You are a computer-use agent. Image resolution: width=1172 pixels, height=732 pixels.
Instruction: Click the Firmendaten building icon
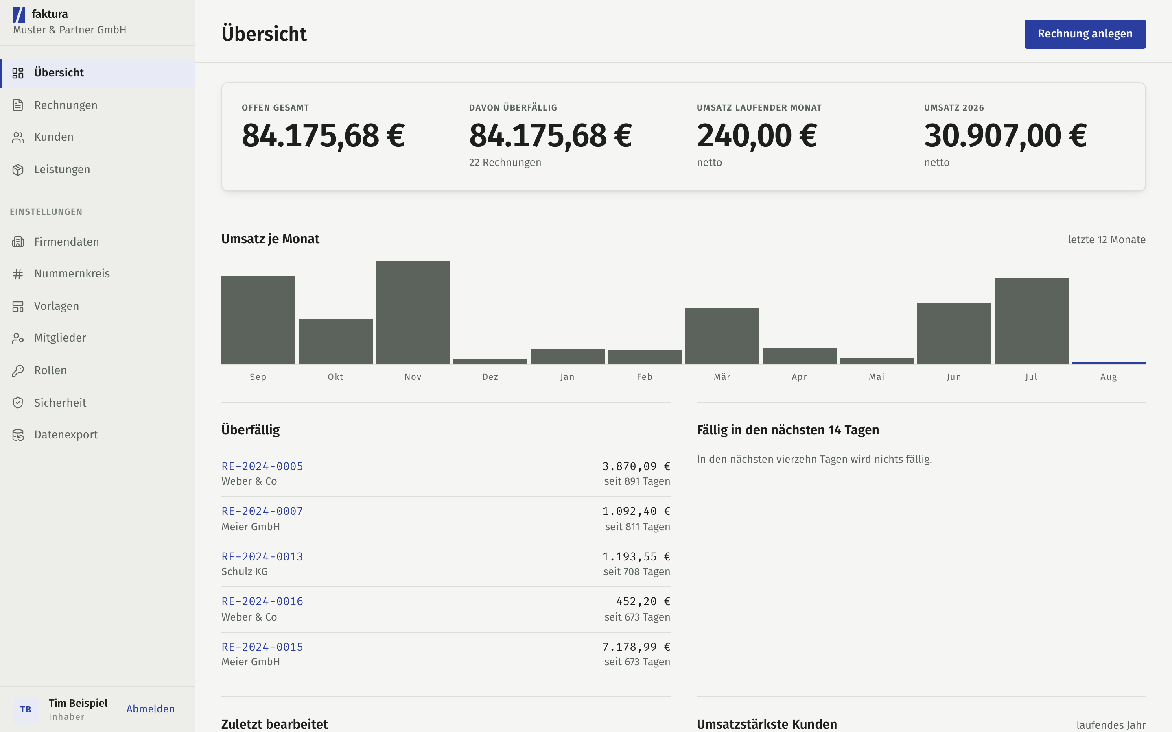pos(18,242)
